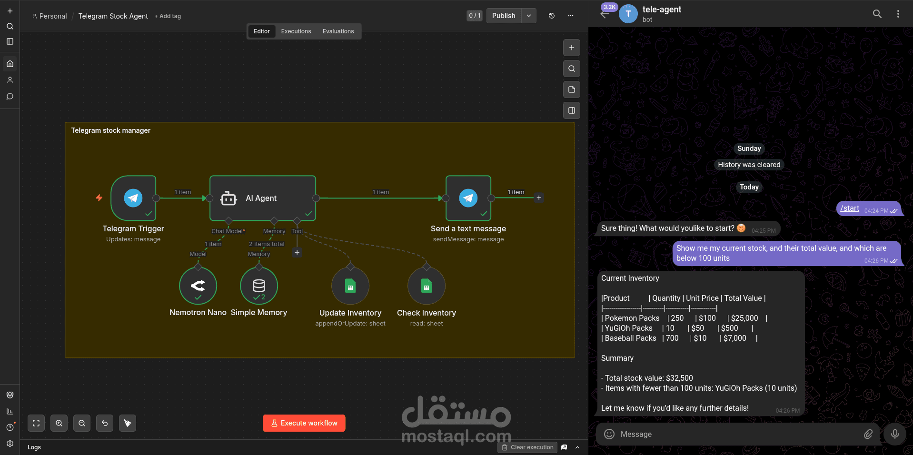Open the workflow more options menu
The image size is (913, 455).
click(571, 16)
